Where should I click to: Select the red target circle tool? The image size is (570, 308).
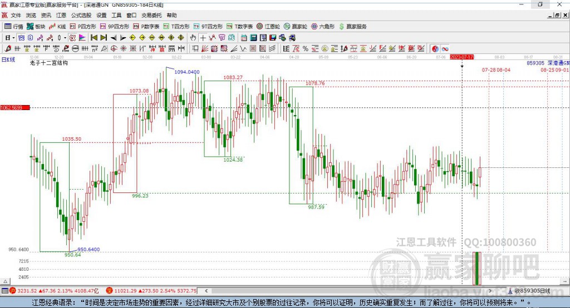(114, 49)
